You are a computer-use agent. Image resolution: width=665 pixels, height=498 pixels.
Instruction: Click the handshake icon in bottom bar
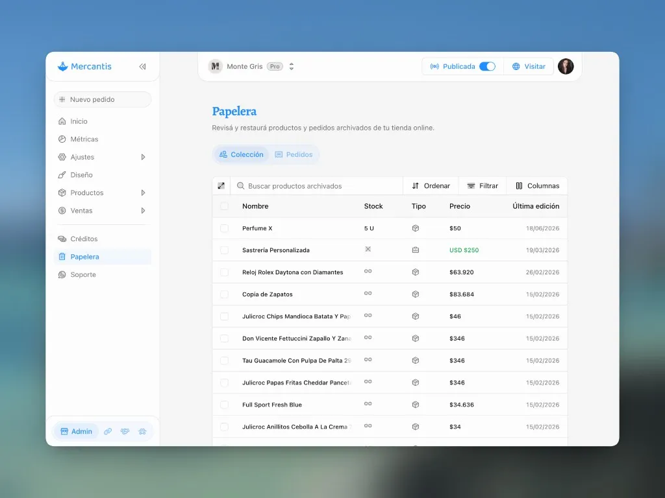125,431
